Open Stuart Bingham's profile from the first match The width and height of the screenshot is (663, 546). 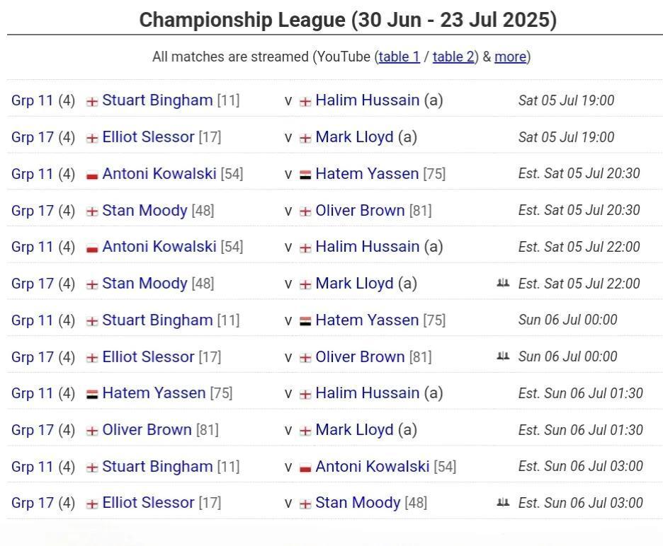pos(157,100)
